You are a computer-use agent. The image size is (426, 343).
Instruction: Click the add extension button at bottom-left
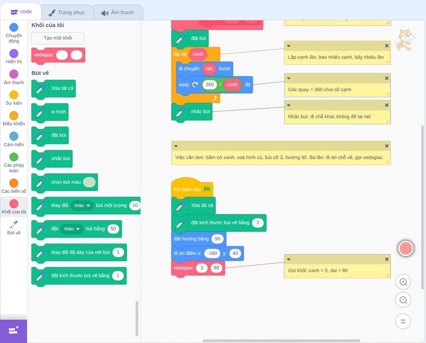[14, 331]
